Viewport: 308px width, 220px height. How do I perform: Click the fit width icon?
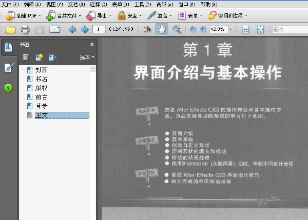[245, 29]
